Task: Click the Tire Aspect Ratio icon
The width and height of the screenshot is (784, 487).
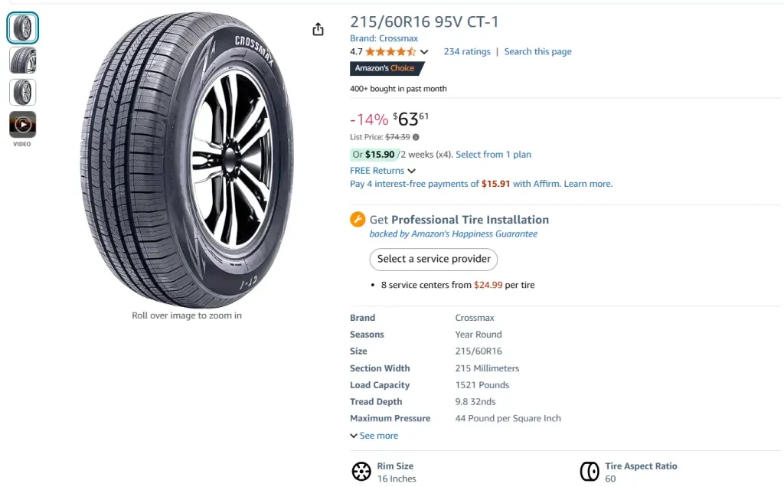Action: 590,472
